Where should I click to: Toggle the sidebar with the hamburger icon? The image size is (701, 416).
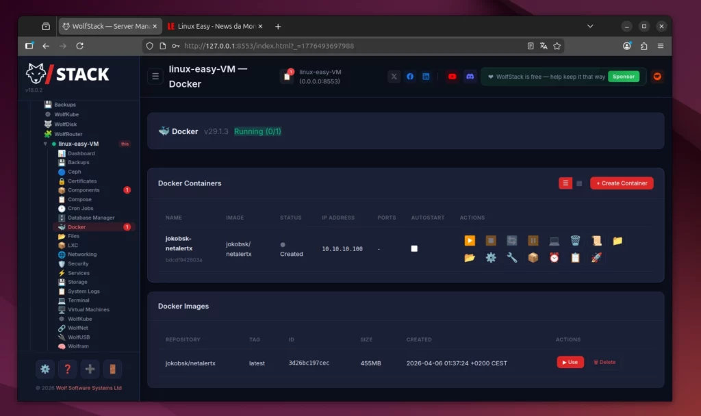click(155, 77)
